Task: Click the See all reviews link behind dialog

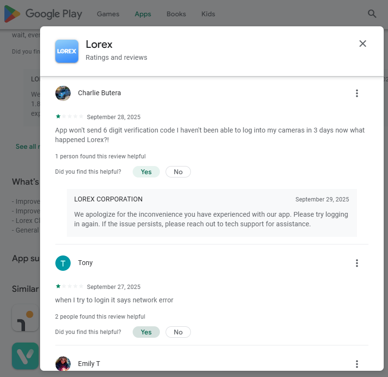Action: (28, 146)
